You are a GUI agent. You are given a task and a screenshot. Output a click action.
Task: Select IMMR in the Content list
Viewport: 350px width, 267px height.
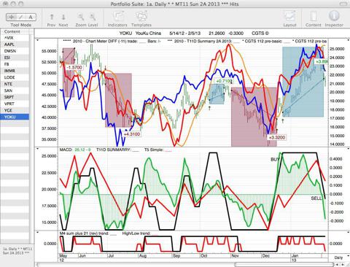pos(15,71)
